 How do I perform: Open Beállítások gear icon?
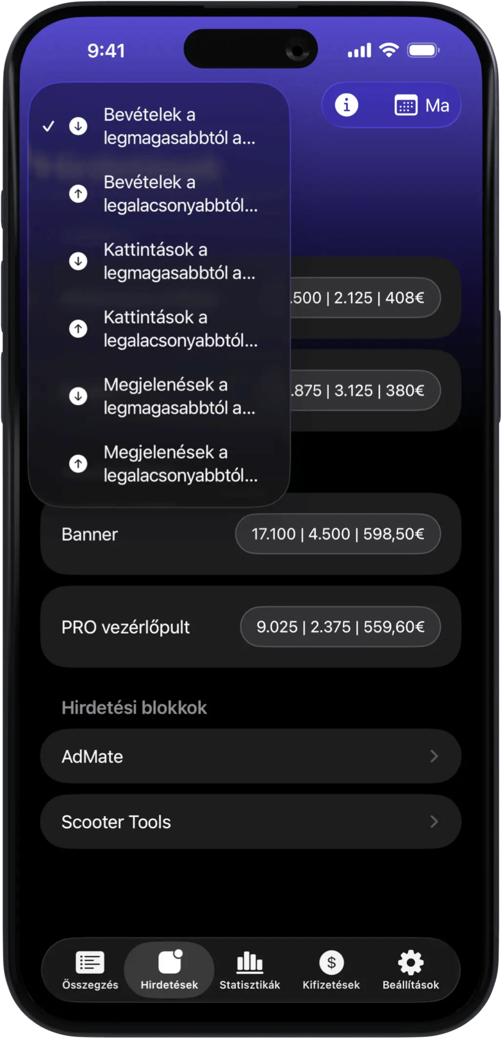(x=411, y=962)
